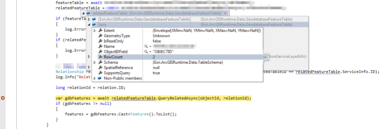382x129 pixels.
Task: Expand the Schema property arrow
Action: (95, 62)
